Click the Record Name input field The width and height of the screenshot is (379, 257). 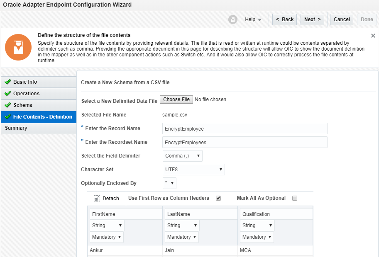tap(245, 128)
